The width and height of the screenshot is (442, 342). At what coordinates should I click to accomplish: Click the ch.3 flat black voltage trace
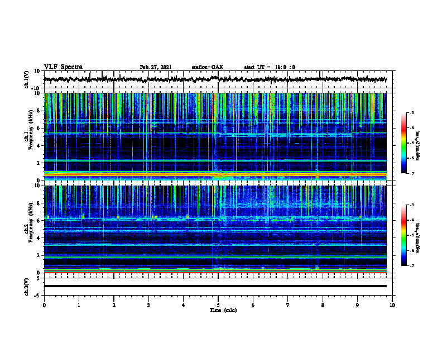click(x=215, y=286)
